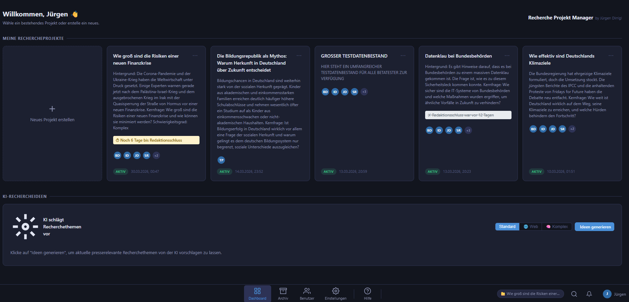Click the TP avatar on Bildungsrepublik card
629x302 pixels.
coord(221,160)
